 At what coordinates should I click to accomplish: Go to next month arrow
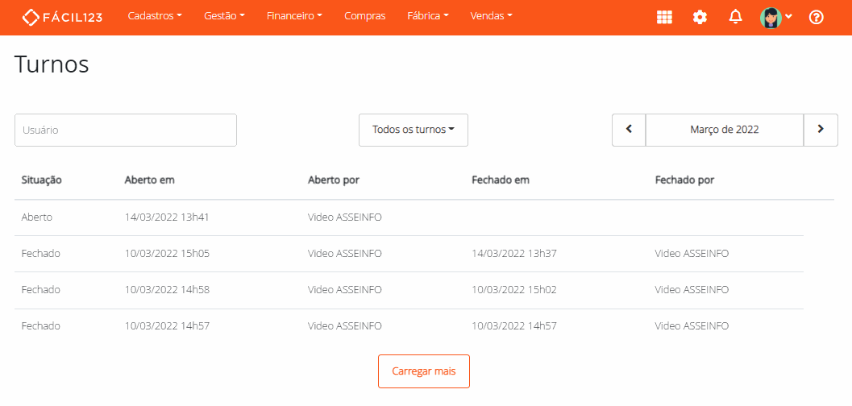(x=821, y=130)
